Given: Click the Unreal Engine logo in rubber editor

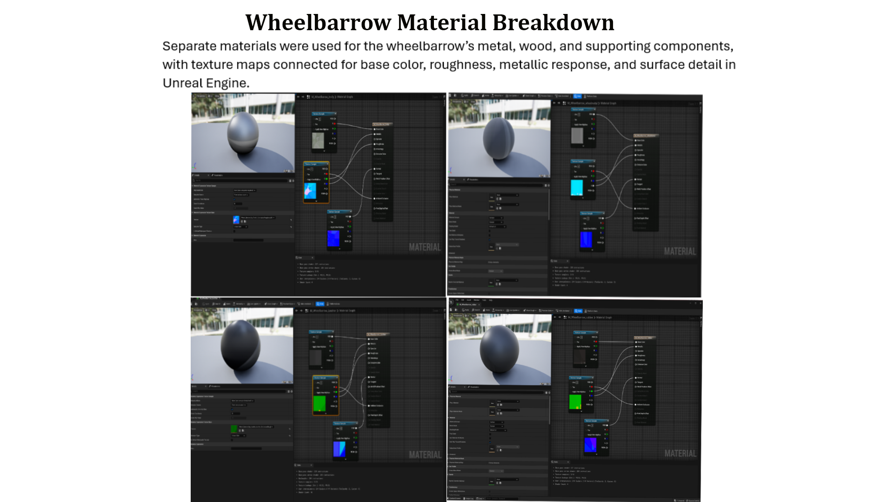Looking at the screenshot, I should pos(451,302).
